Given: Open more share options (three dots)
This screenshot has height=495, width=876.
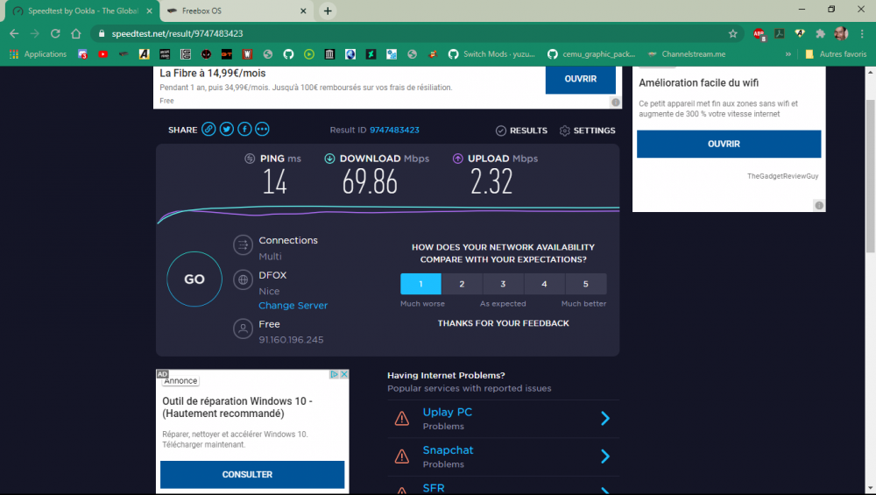Looking at the screenshot, I should (262, 130).
